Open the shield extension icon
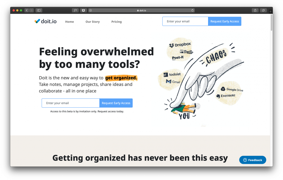Image resolution: width=283 pixels, height=180 pixels. (84, 10)
